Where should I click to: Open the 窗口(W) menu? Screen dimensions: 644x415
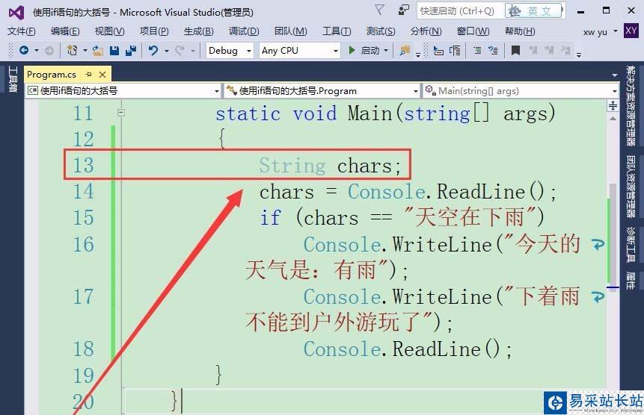pyautogui.click(x=473, y=31)
